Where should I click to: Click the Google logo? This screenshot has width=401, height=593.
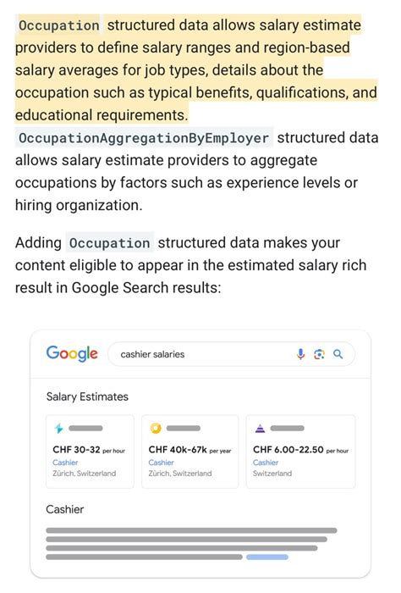72,354
